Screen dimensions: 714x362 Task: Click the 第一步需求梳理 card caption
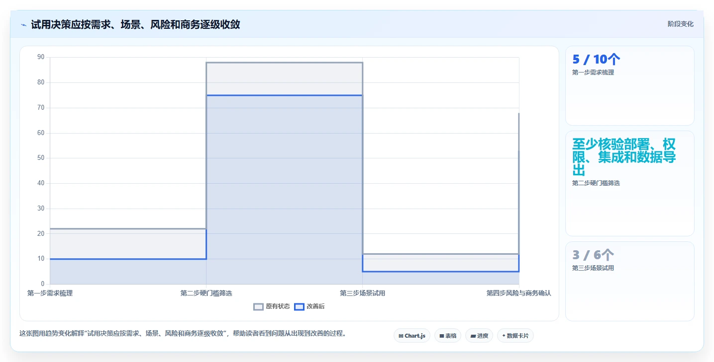593,72
